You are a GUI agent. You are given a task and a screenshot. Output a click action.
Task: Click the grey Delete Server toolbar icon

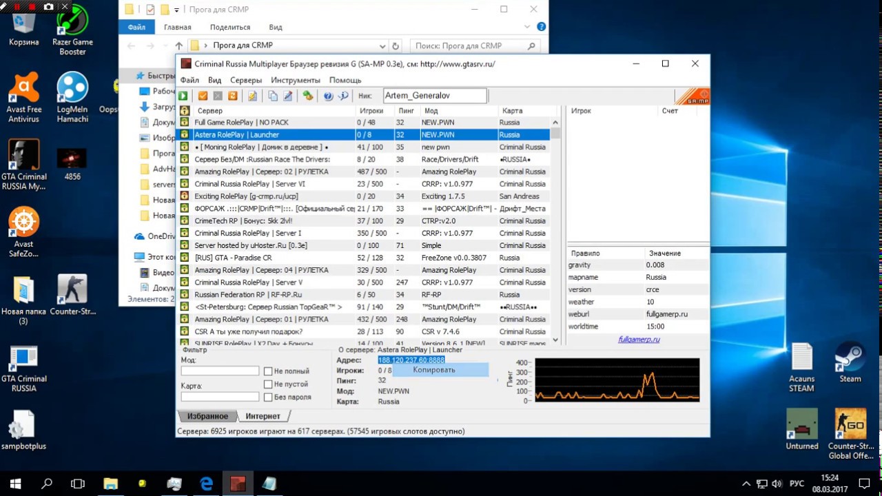coord(218,96)
